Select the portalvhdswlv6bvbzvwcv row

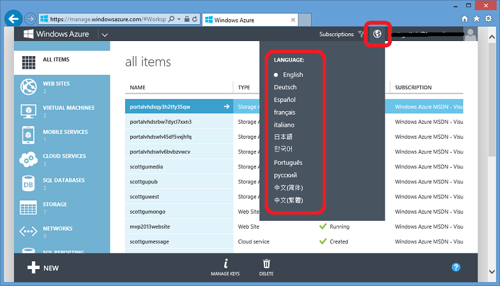(x=179, y=151)
